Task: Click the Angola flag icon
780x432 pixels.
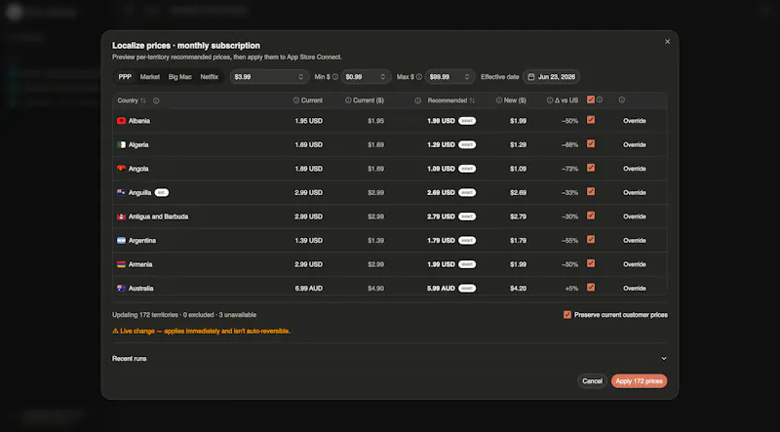Action: (x=121, y=169)
